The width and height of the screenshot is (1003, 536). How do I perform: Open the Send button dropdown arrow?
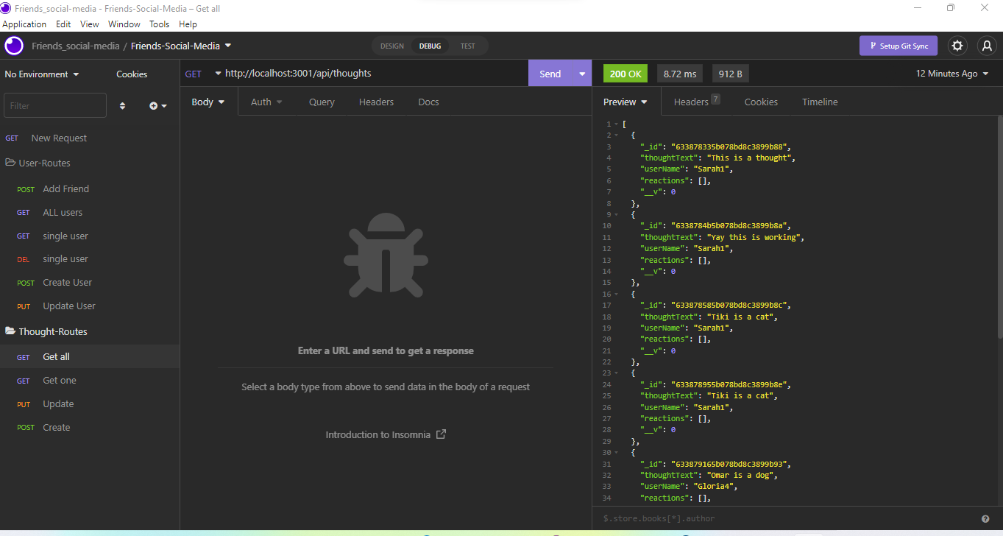581,73
